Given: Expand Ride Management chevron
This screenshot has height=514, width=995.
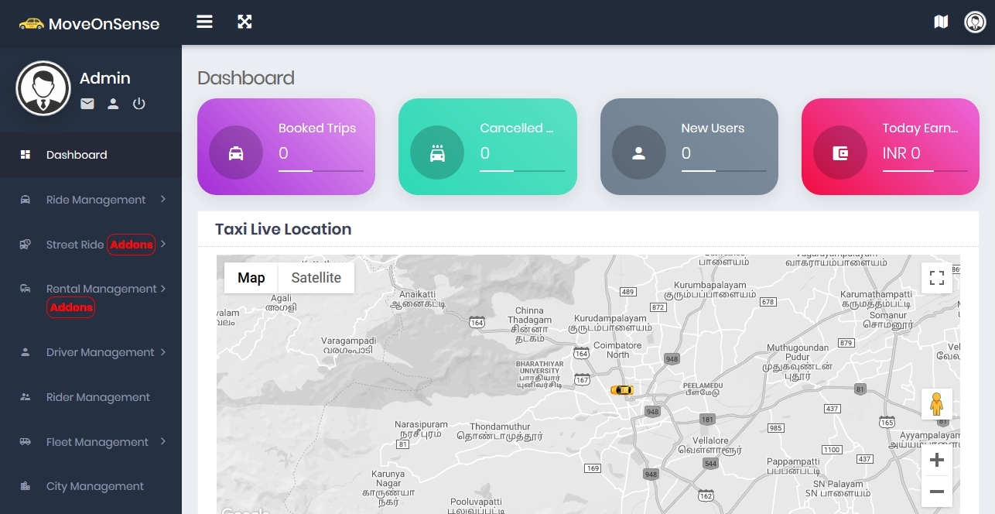Looking at the screenshot, I should (x=163, y=199).
